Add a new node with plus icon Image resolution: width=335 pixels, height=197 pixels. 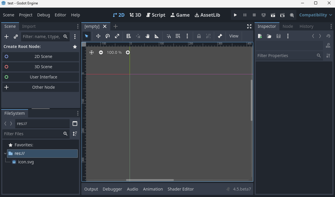pyautogui.click(x=6, y=37)
